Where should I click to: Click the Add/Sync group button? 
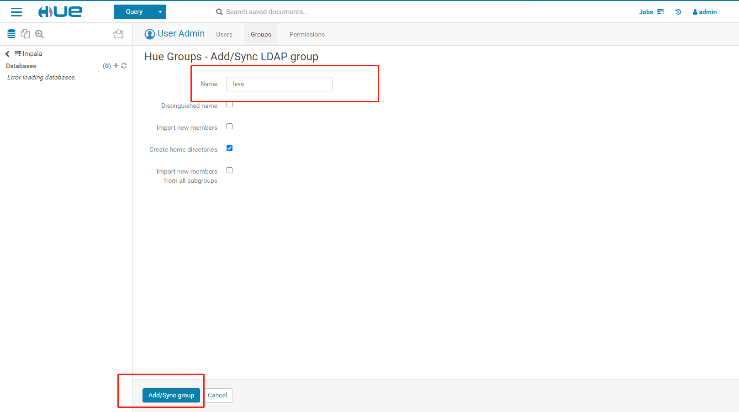171,396
